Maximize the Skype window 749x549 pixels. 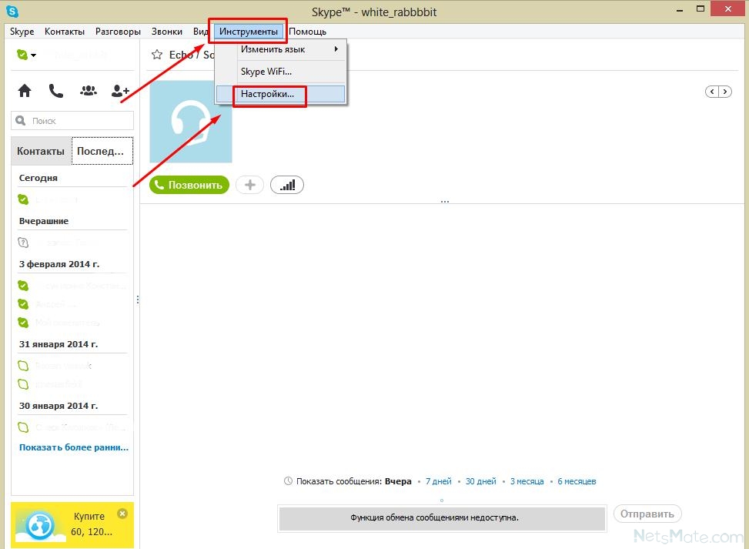701,9
